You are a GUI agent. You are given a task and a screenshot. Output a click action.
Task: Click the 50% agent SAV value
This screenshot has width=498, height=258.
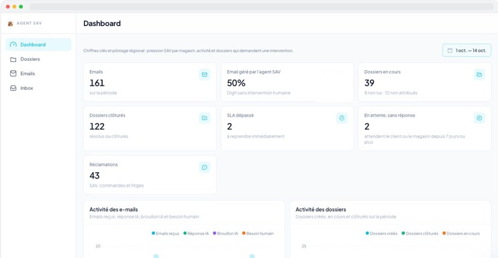pos(236,83)
